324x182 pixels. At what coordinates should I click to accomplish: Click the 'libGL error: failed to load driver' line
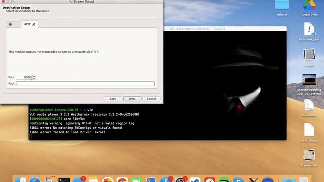[67, 132]
